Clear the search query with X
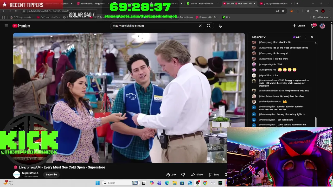This screenshot has height=187, width=333. click(x=200, y=26)
